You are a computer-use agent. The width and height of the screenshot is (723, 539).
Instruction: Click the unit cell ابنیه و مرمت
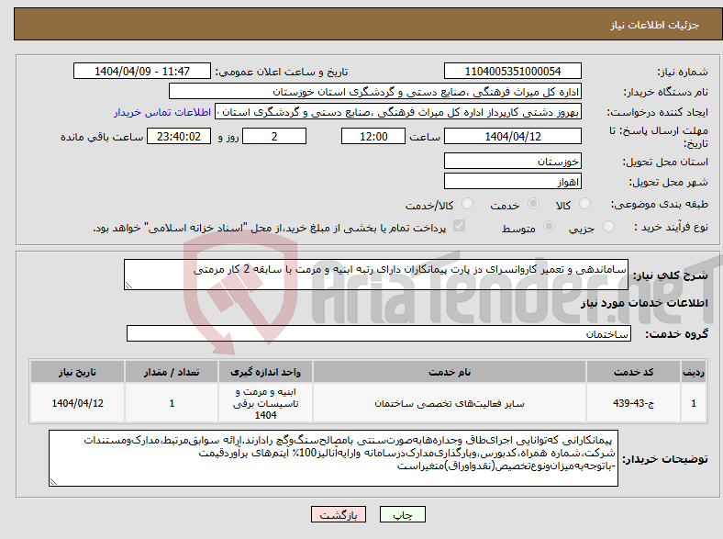(265, 403)
